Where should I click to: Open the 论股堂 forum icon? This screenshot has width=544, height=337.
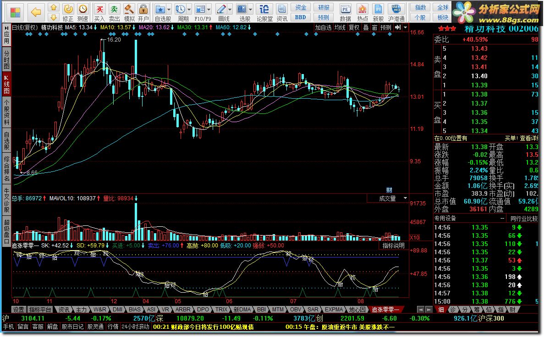point(264,12)
